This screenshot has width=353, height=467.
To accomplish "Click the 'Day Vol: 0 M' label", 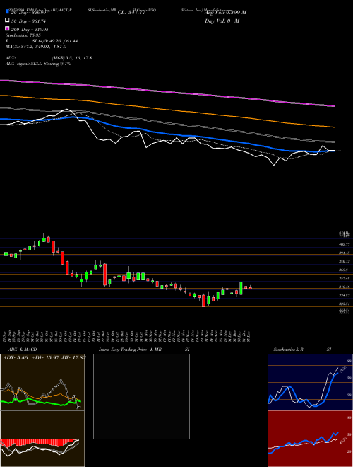I will (x=222, y=21).
